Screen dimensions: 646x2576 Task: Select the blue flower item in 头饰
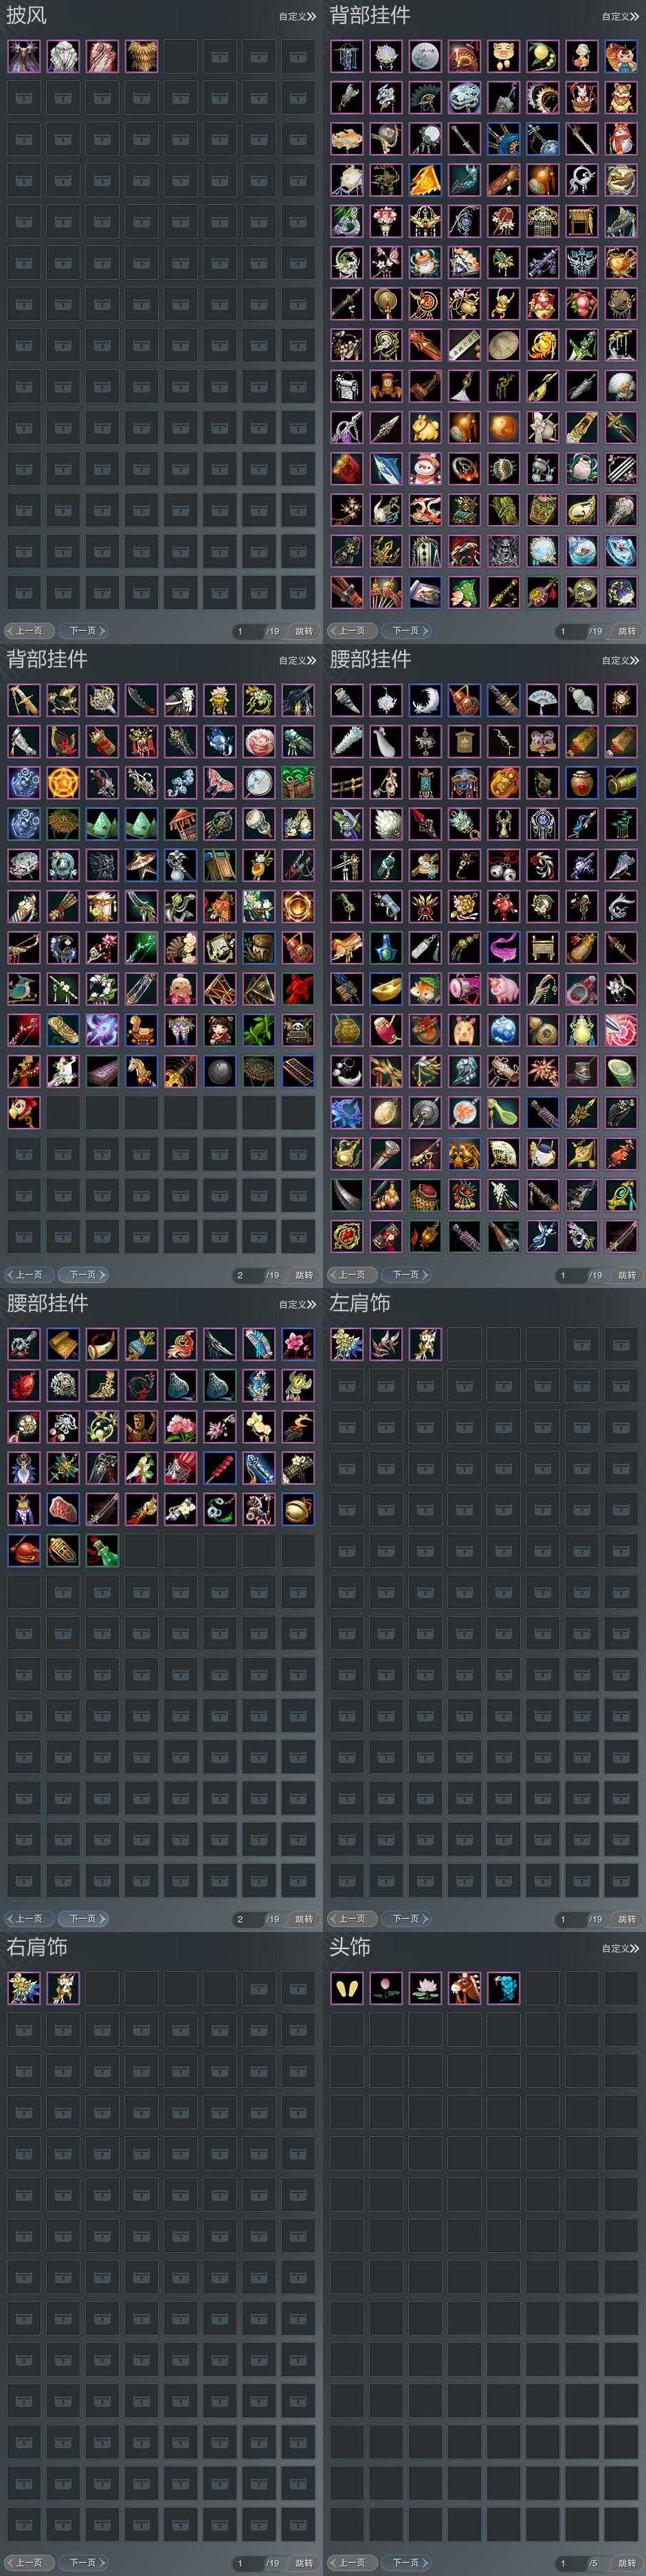tap(503, 1987)
